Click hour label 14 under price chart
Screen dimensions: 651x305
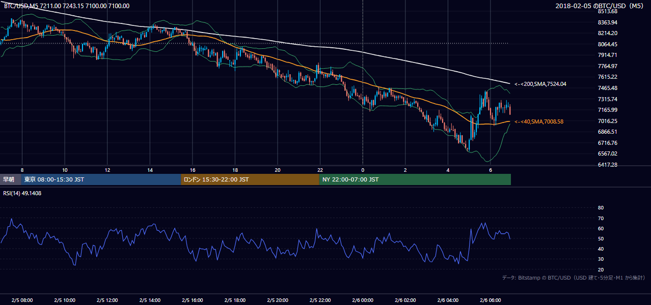[x=150, y=170]
